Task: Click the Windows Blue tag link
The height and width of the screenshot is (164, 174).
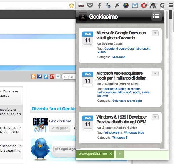Action: coord(134,132)
